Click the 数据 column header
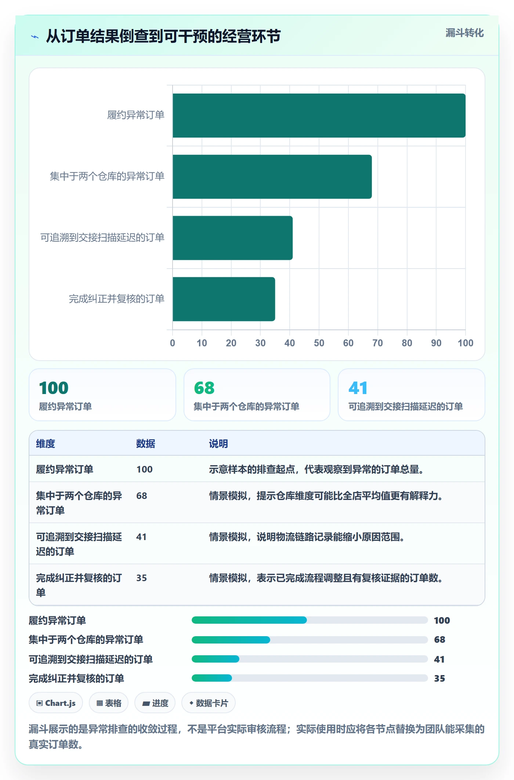The width and height of the screenshot is (514, 780). [146, 444]
